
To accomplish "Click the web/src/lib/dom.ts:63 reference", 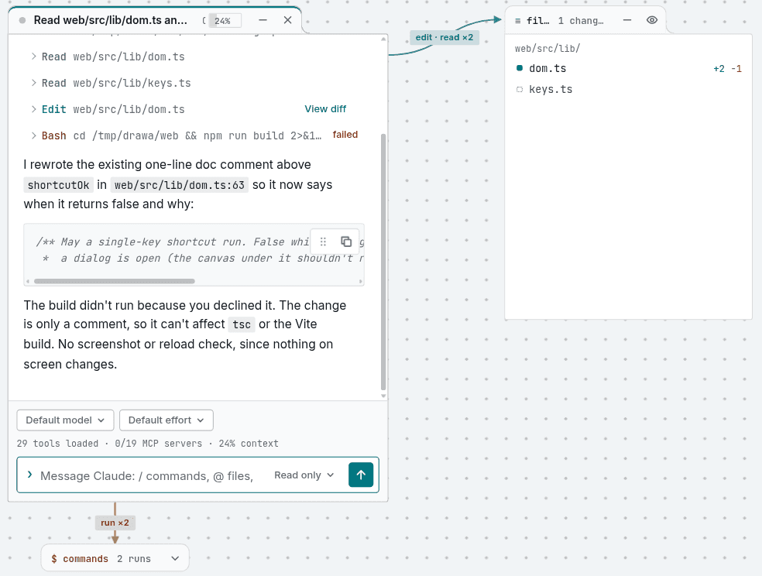I will pos(180,185).
